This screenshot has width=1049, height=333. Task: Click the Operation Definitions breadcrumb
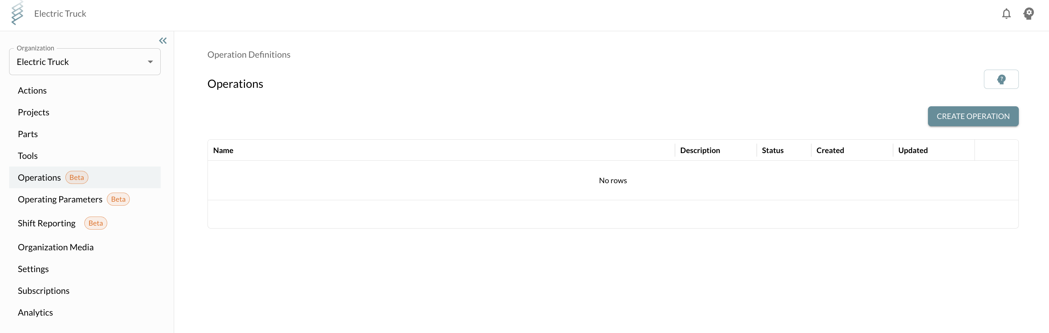pyautogui.click(x=249, y=54)
